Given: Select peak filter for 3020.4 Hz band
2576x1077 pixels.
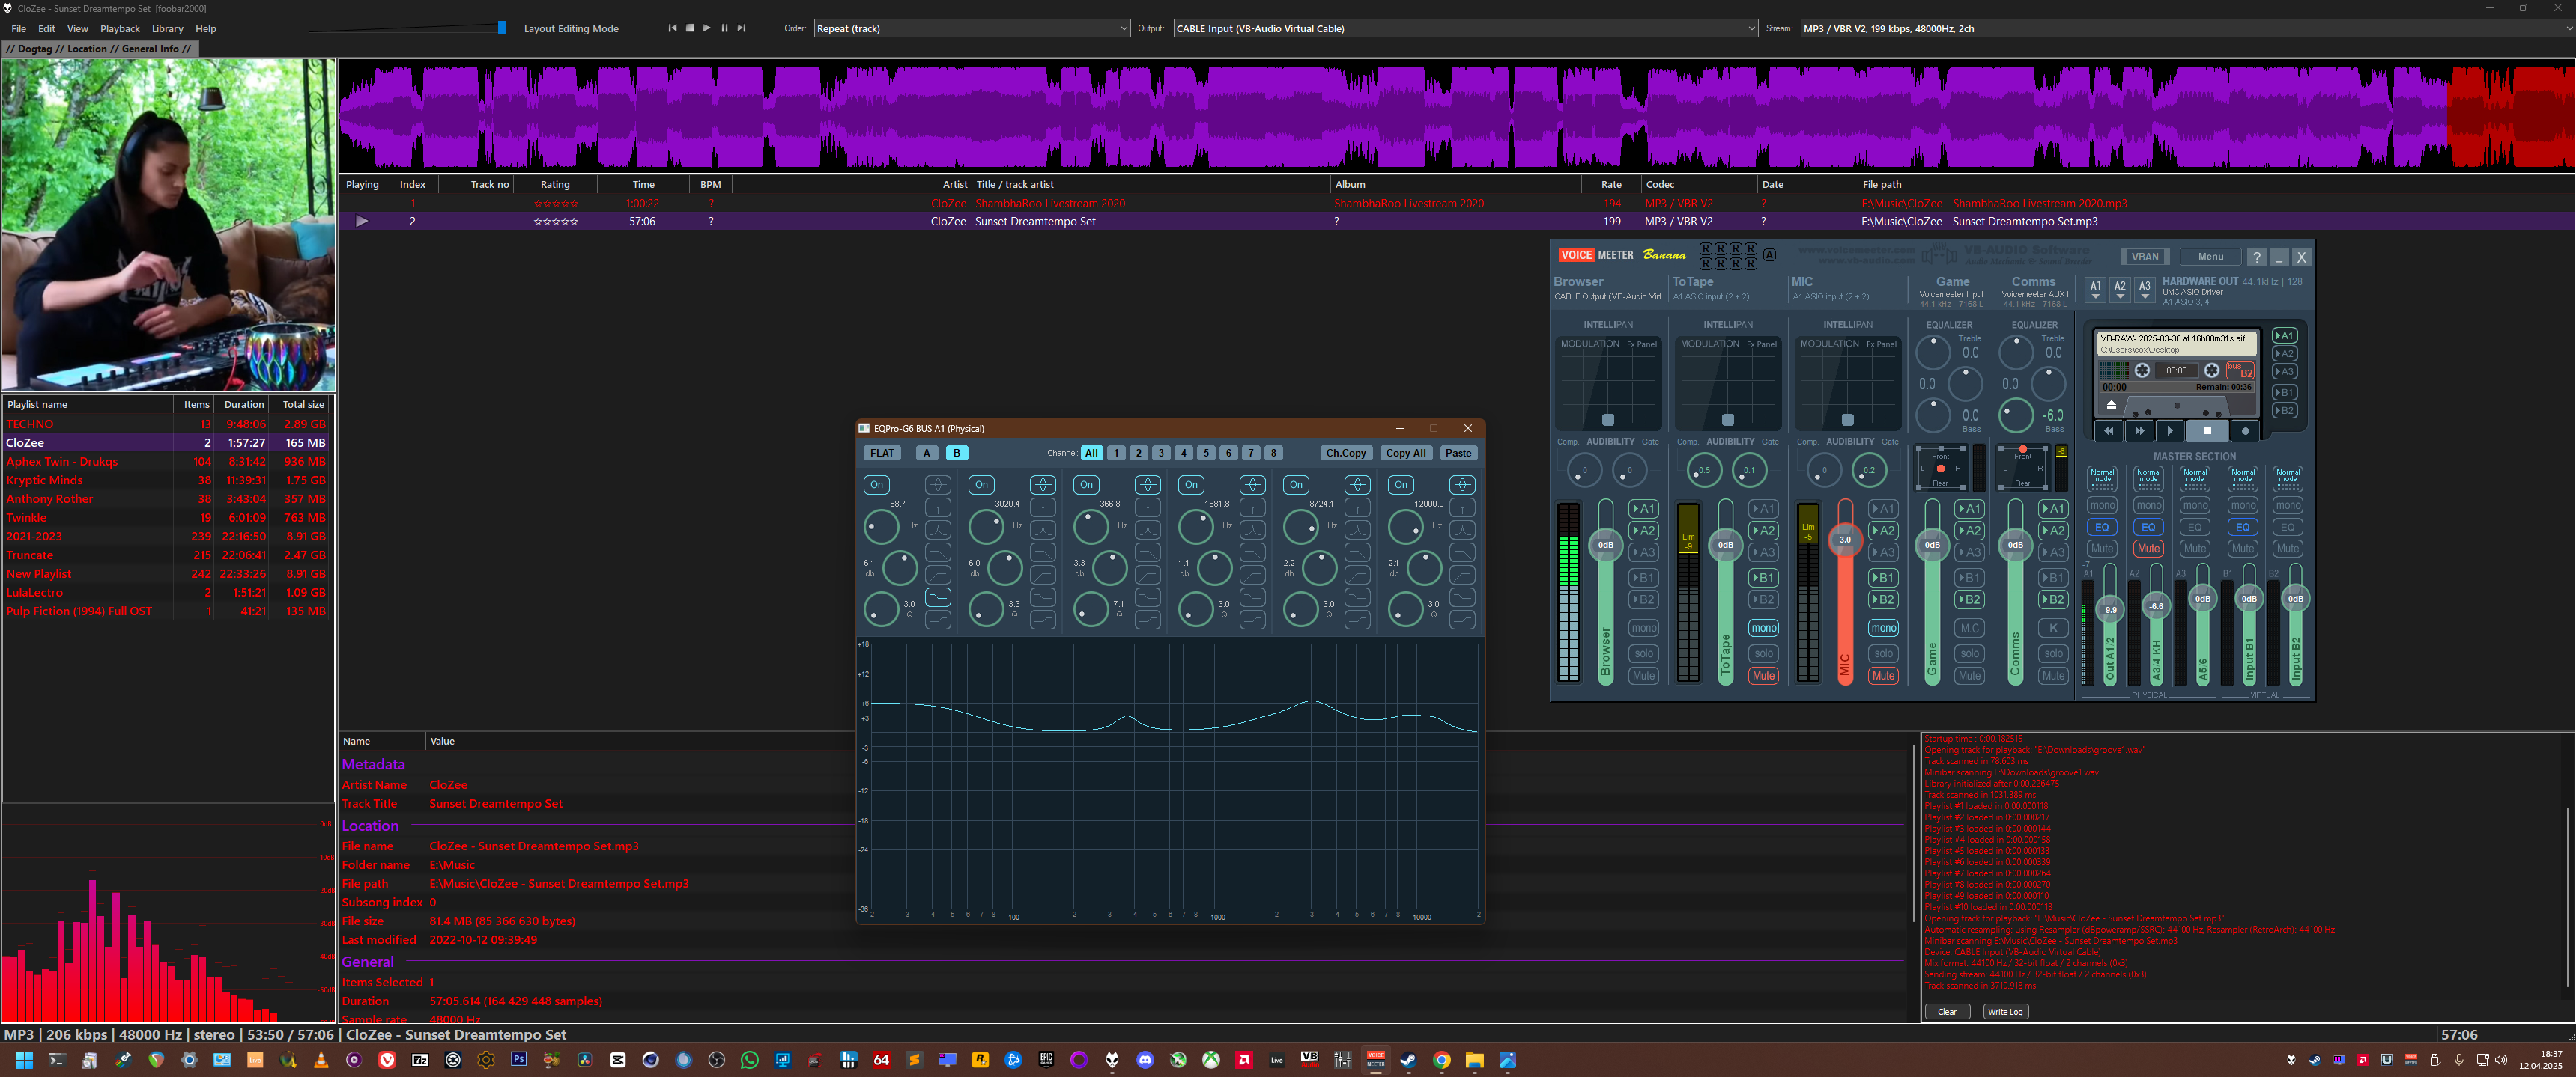Looking at the screenshot, I should (1042, 484).
